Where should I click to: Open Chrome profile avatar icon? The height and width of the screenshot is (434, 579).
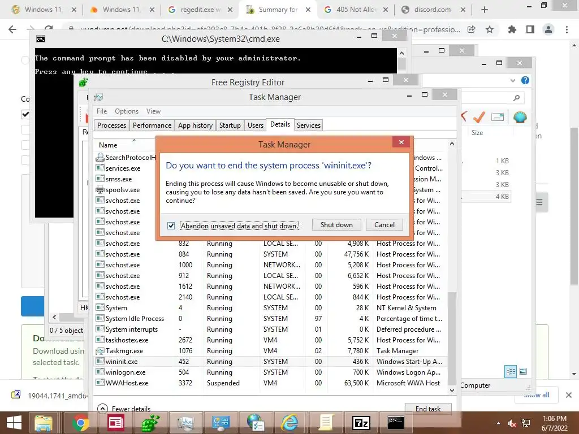point(548,29)
